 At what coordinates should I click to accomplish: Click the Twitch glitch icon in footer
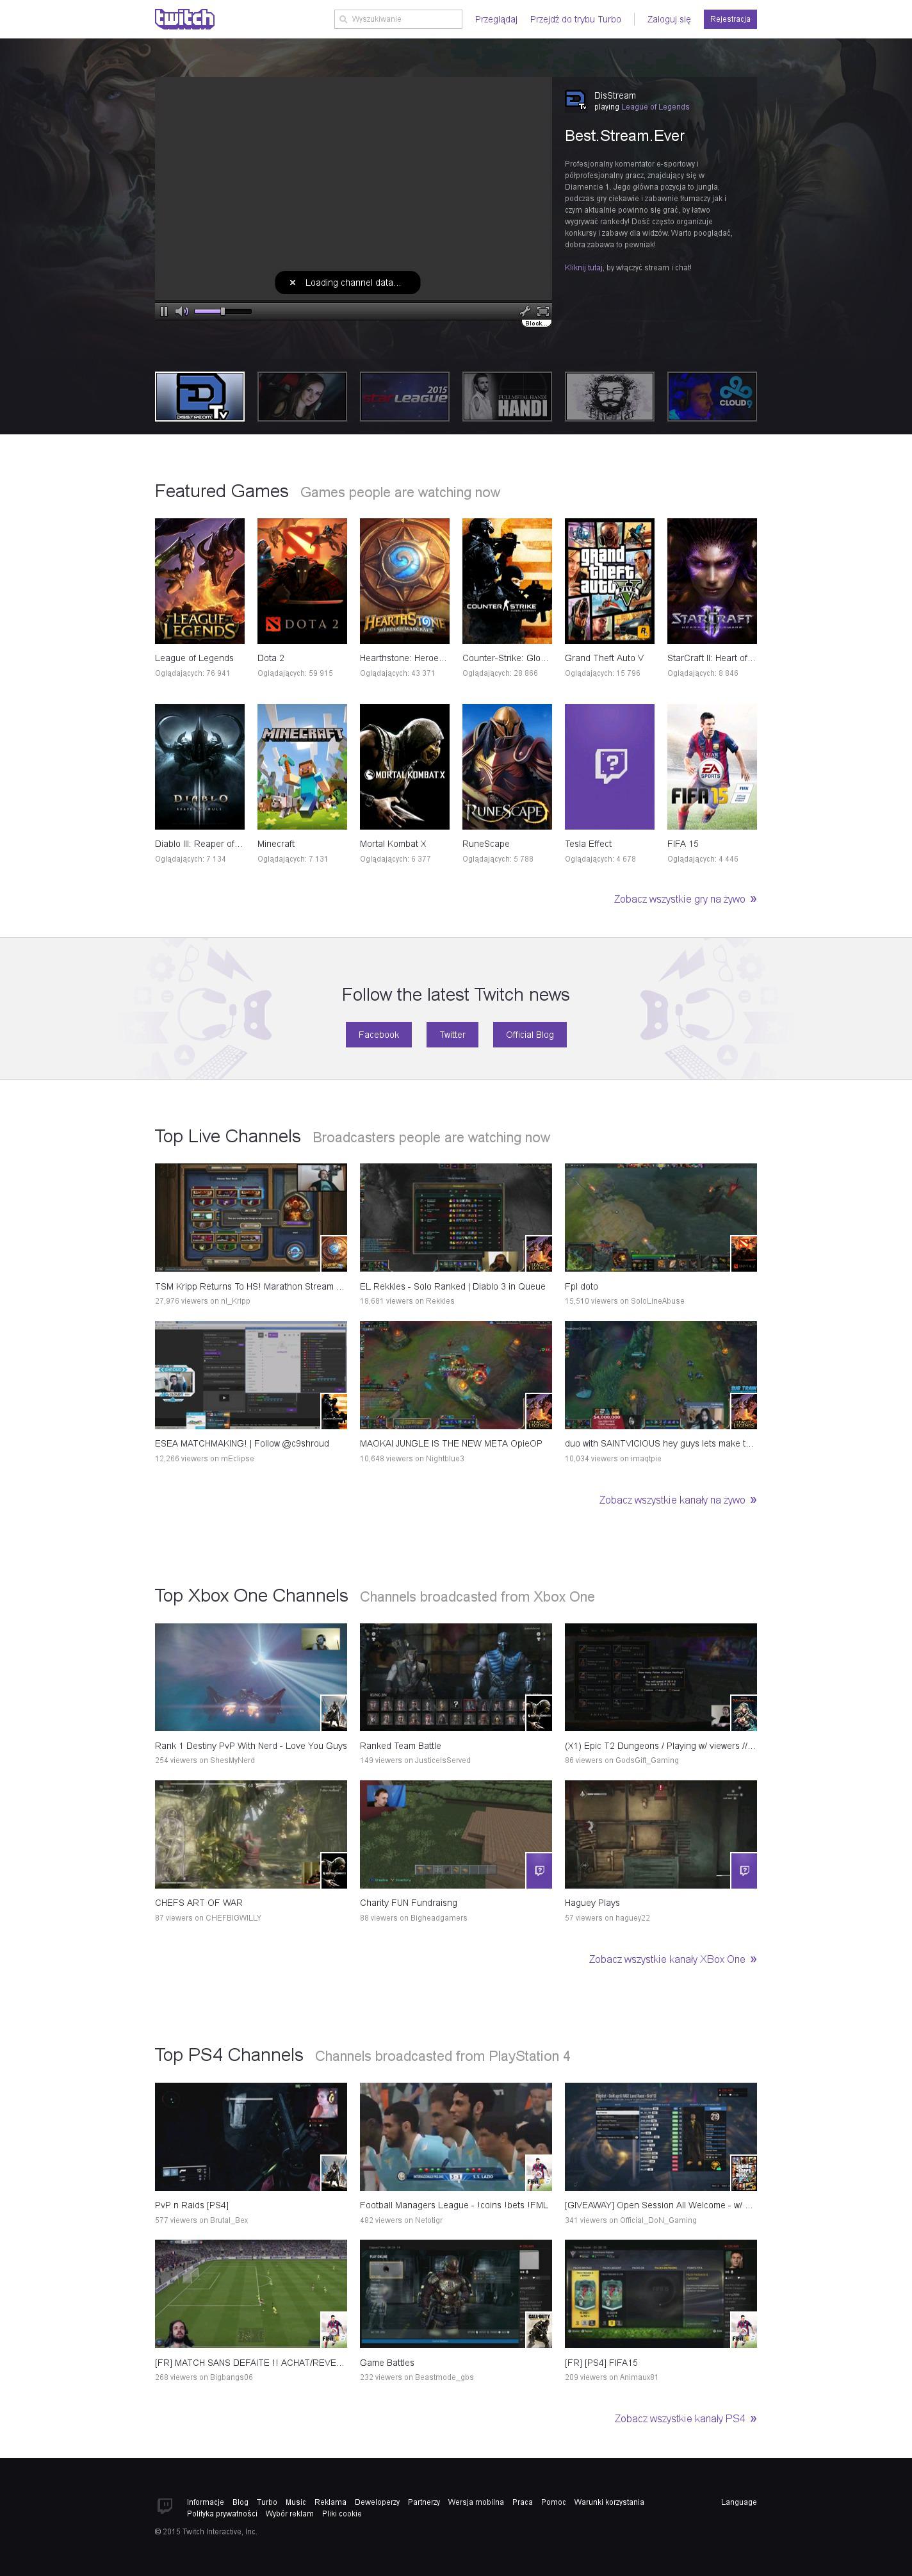tap(165, 2505)
